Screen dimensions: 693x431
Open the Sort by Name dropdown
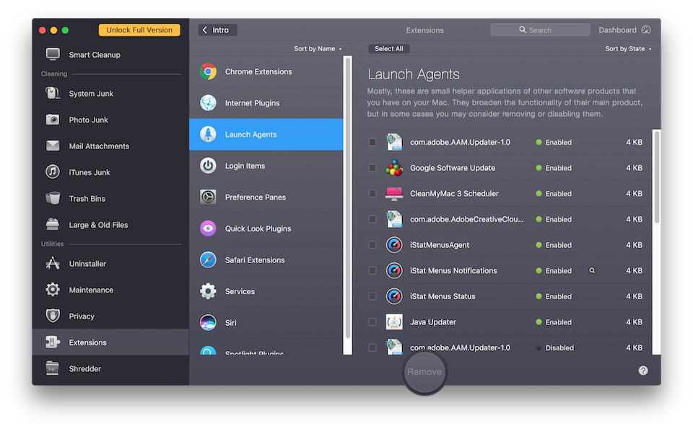(318, 48)
